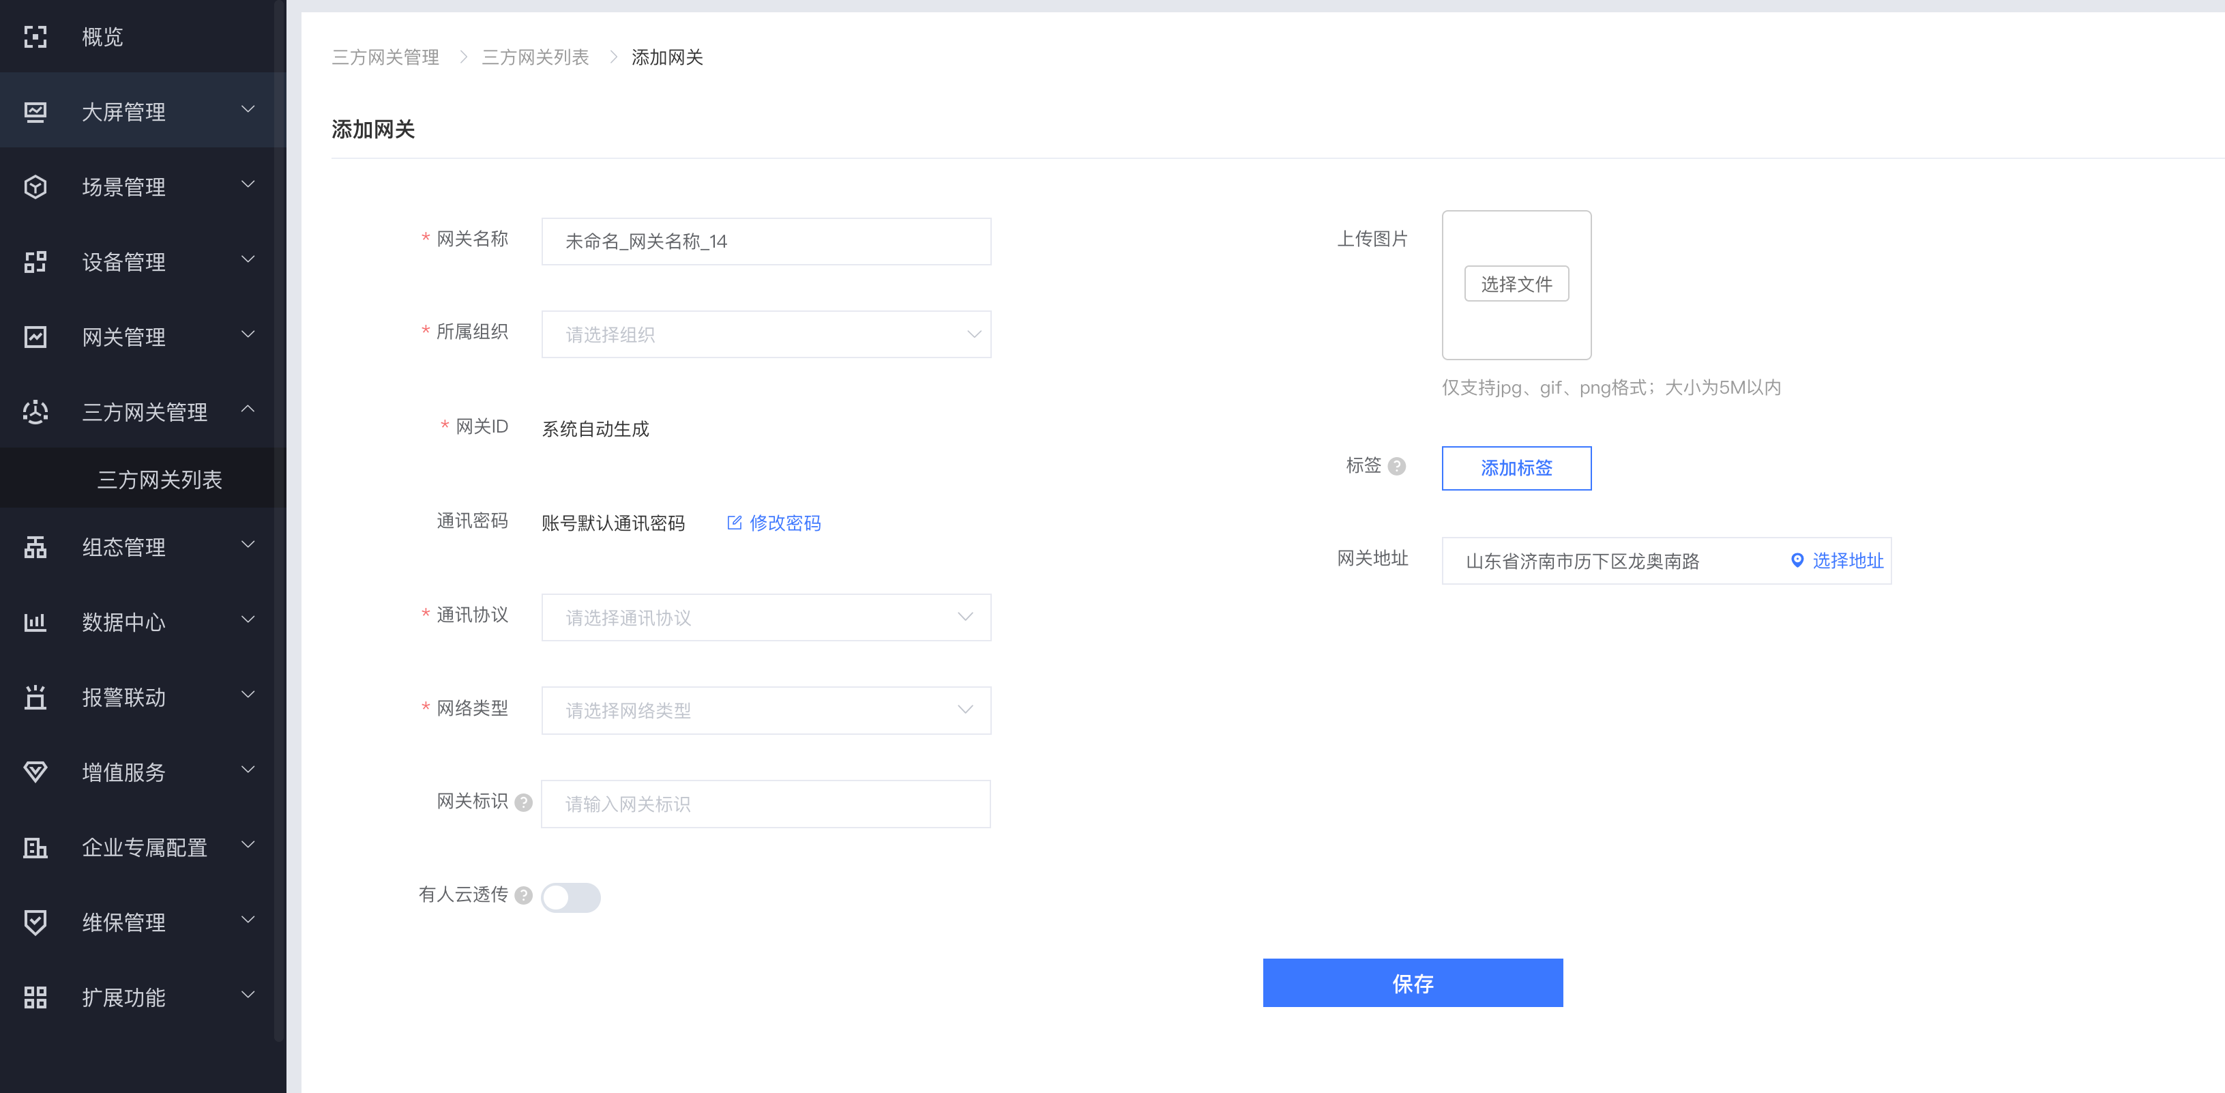Viewport: 2225px width, 1093px height.
Task: Click the 三方网关管理 sidebar icon
Action: click(x=35, y=412)
